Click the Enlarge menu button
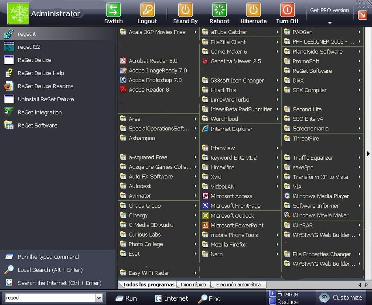372x305 pixels. click(284, 294)
